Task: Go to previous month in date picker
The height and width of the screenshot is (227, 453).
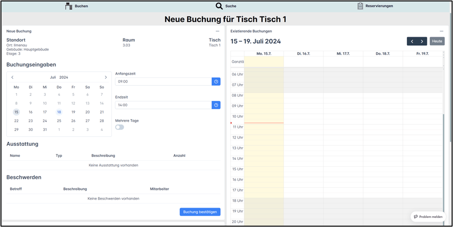Action: coord(12,77)
